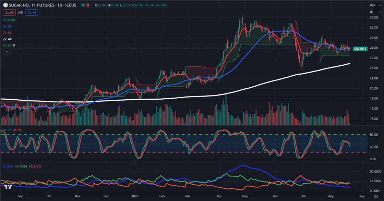384x201 pixels.
Task: Click the May label on time axis
Action: click(245, 196)
